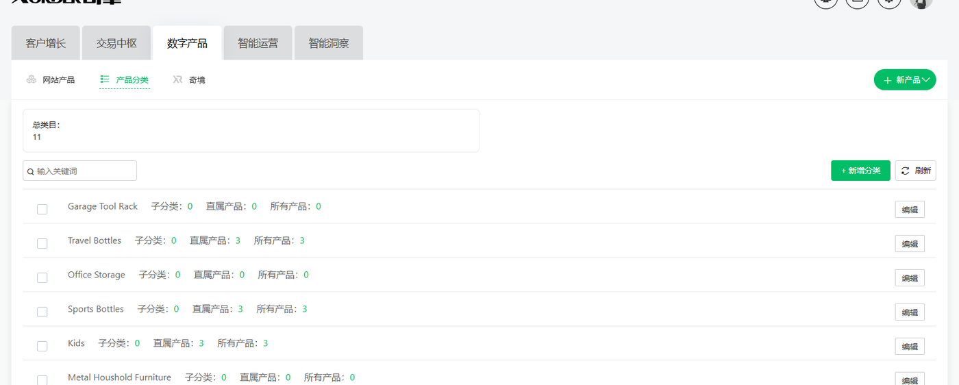Click Kids 所有产品 value 3
The image size is (959, 385).
click(265, 343)
